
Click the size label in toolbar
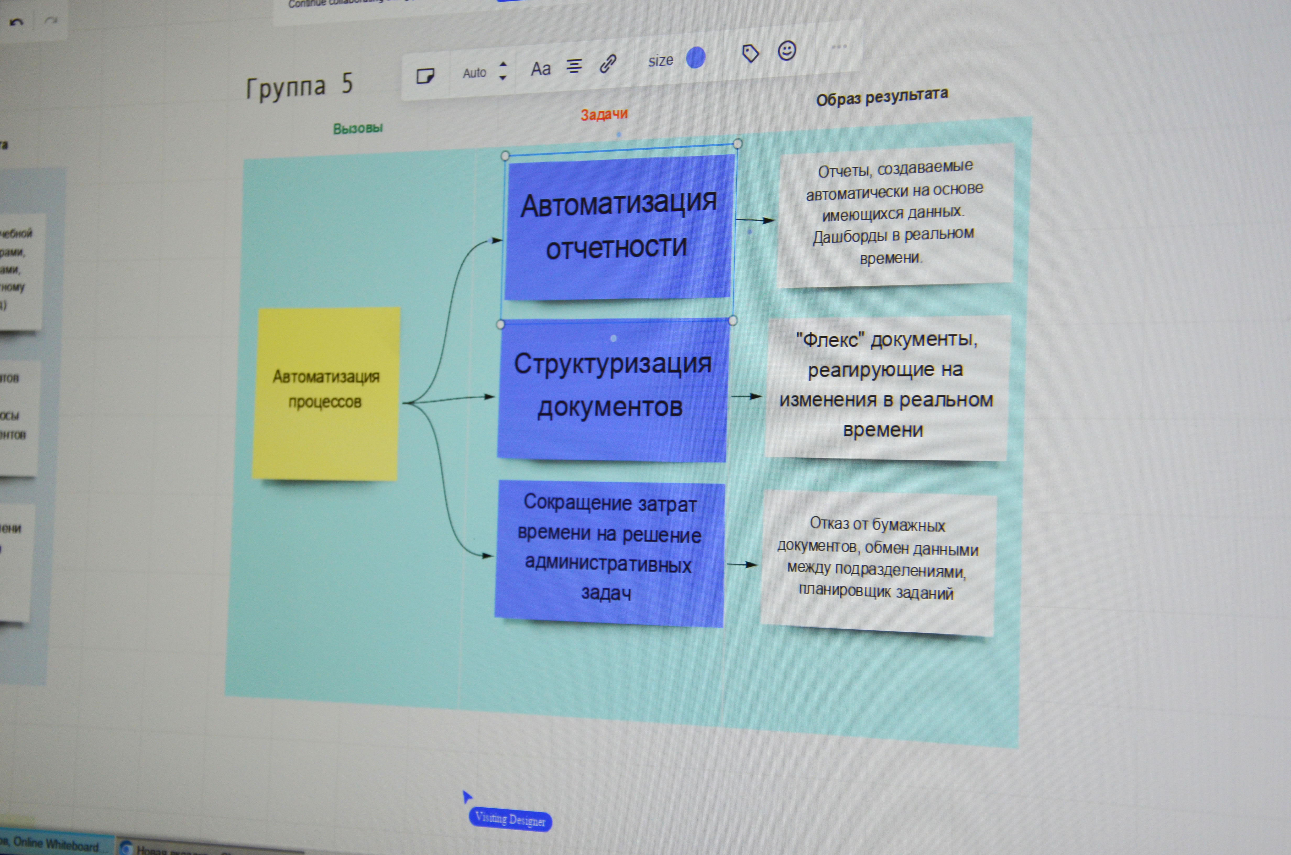tap(661, 61)
